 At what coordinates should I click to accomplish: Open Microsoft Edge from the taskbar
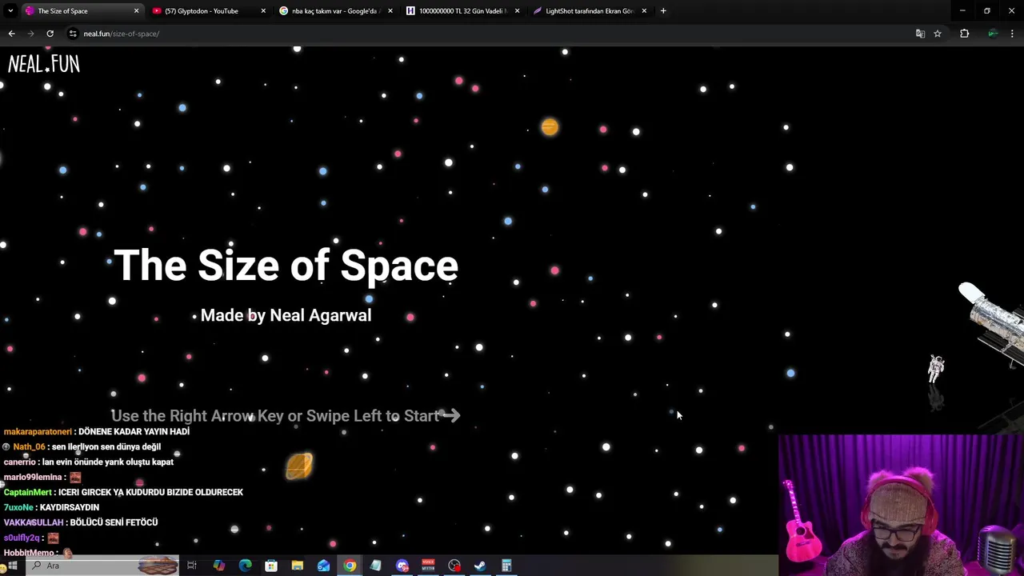(x=245, y=566)
